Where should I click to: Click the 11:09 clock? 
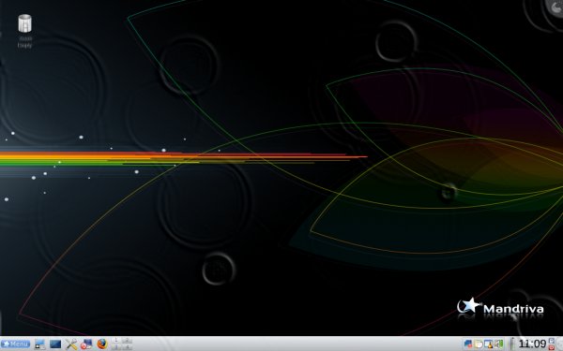coord(532,344)
